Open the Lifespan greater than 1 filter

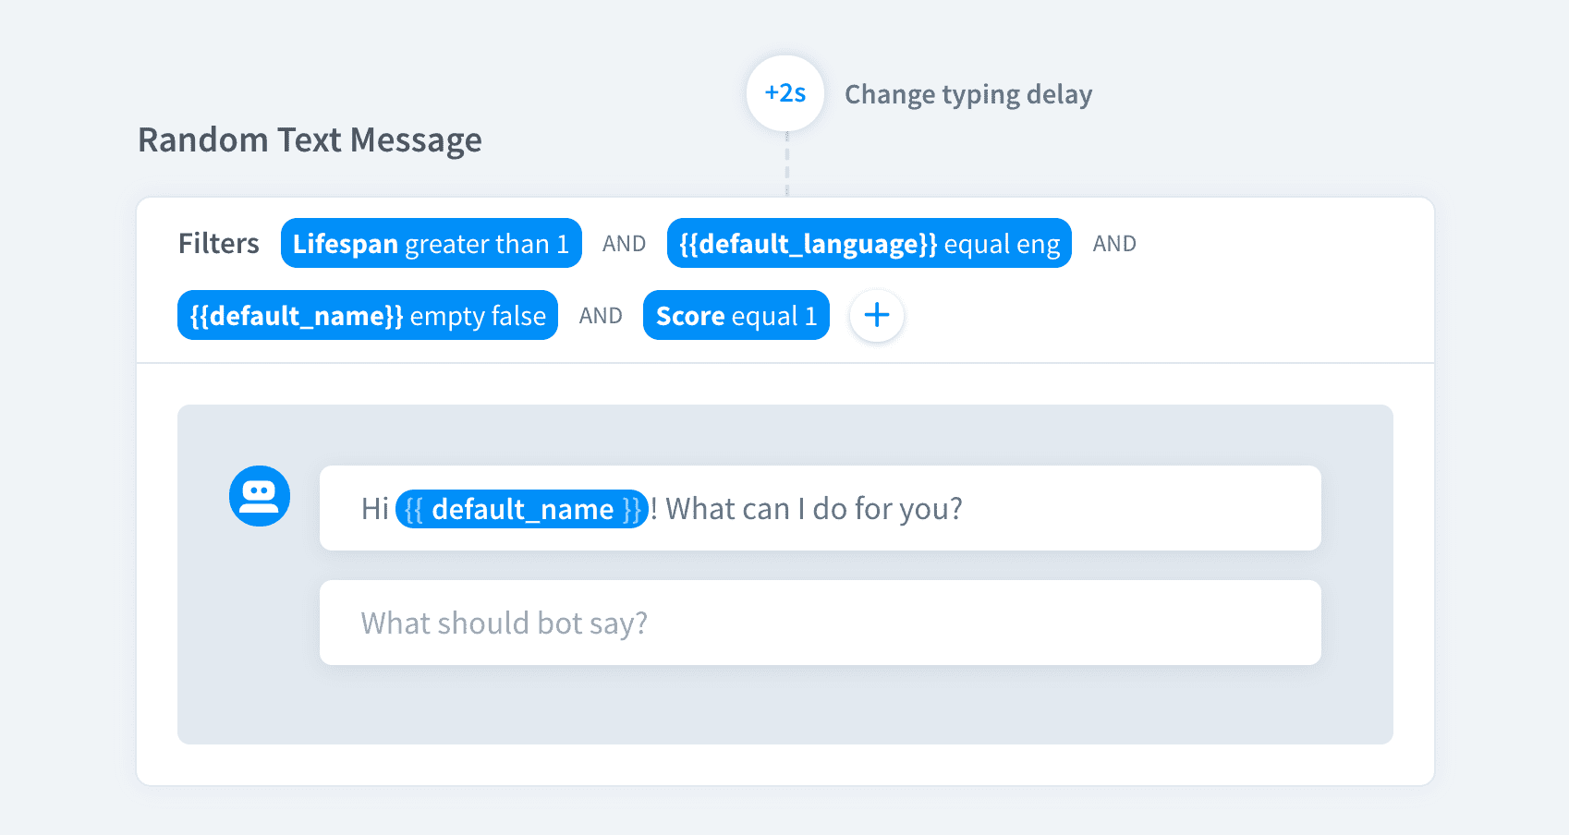tap(431, 244)
